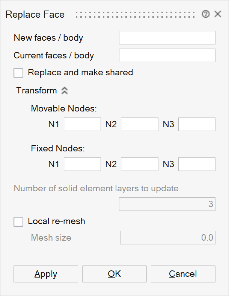This screenshot has width=229, height=296.
Task: Click the Current faces / body field
Action: click(167, 55)
